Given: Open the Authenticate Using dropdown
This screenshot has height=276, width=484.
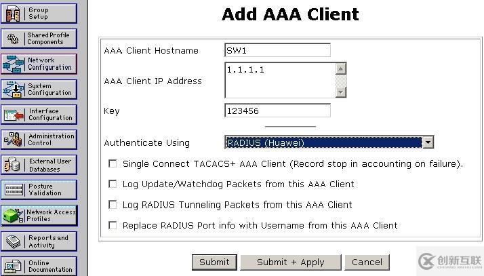Looking at the screenshot, I should click(x=427, y=142).
